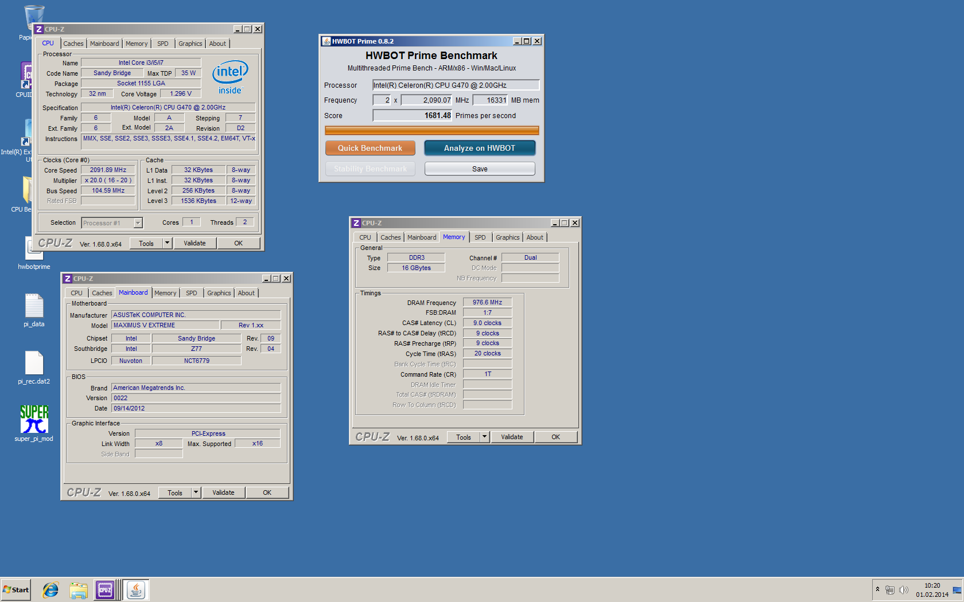This screenshot has height=602, width=964.
Task: Open Memory tab in top-left CPU-Z window
Action: (x=137, y=44)
